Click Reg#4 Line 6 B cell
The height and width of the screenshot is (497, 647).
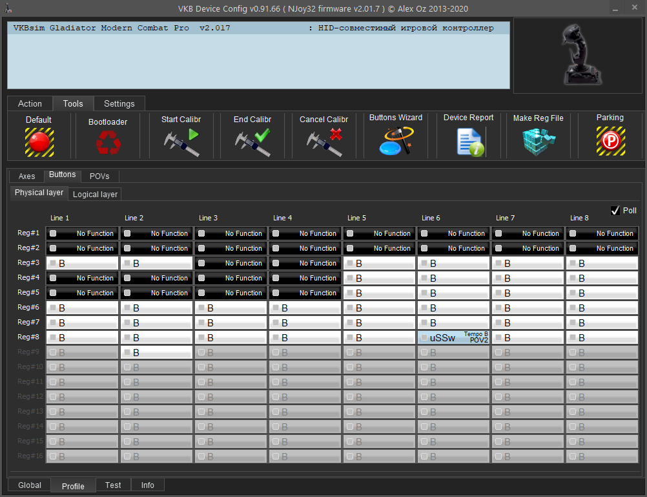[x=453, y=278]
